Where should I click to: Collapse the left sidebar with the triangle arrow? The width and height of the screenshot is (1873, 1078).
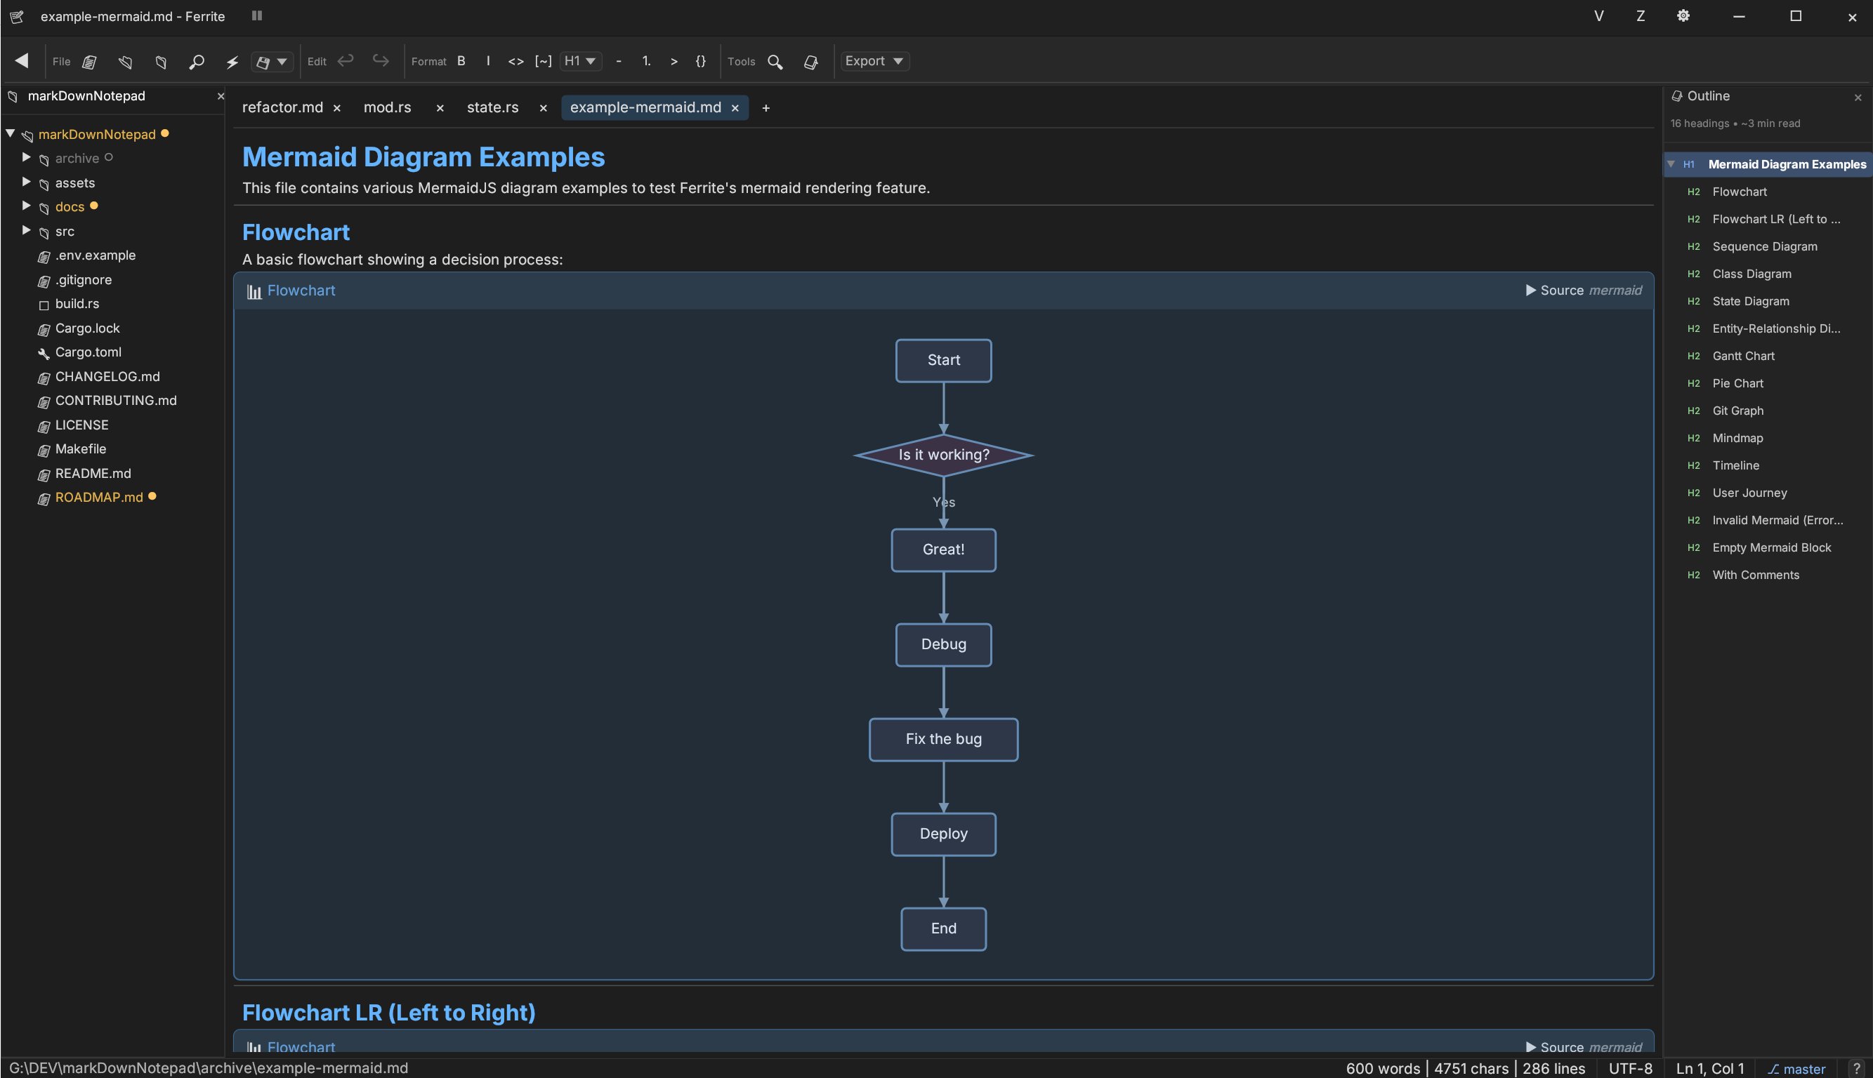pyautogui.click(x=22, y=61)
